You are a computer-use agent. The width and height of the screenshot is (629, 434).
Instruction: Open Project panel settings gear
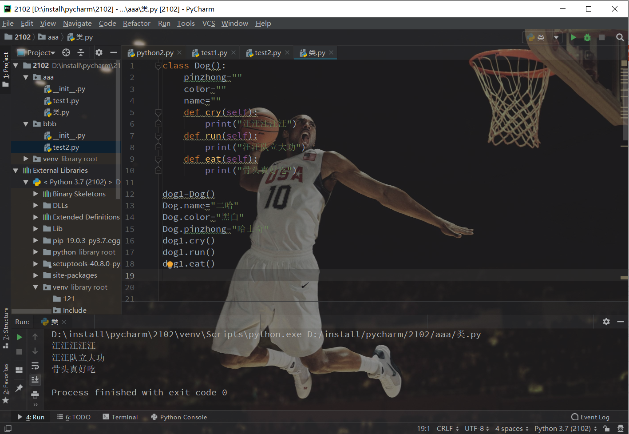(x=99, y=52)
